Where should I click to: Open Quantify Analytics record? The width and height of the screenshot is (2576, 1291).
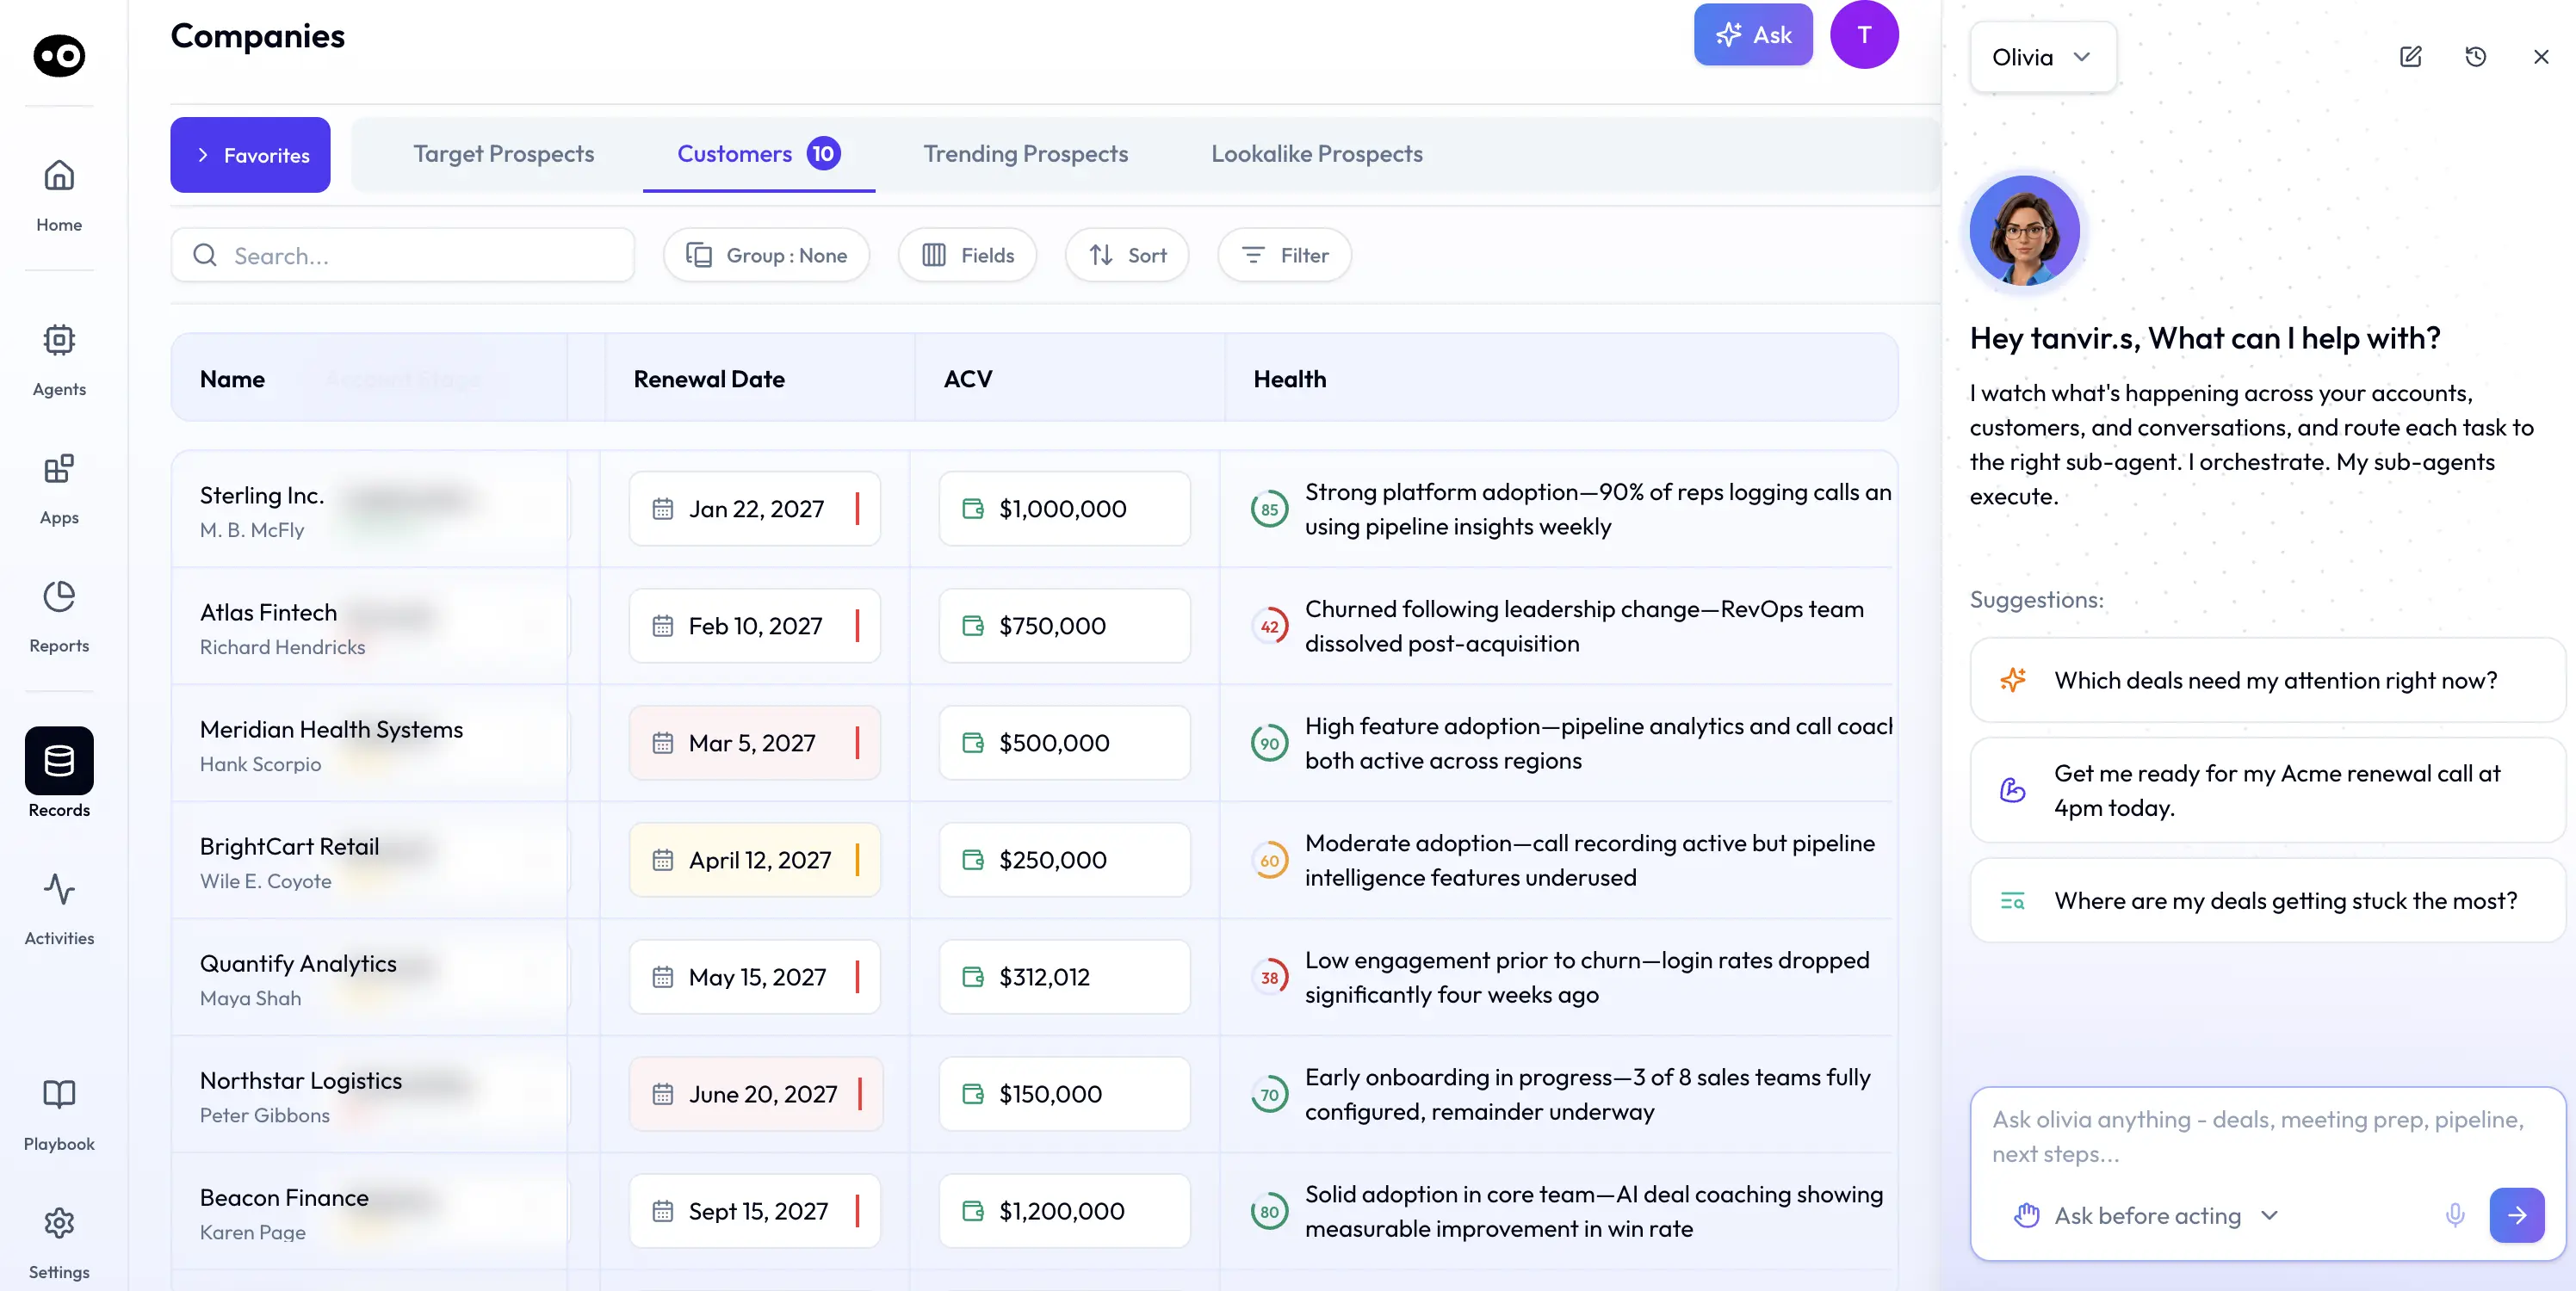click(298, 963)
